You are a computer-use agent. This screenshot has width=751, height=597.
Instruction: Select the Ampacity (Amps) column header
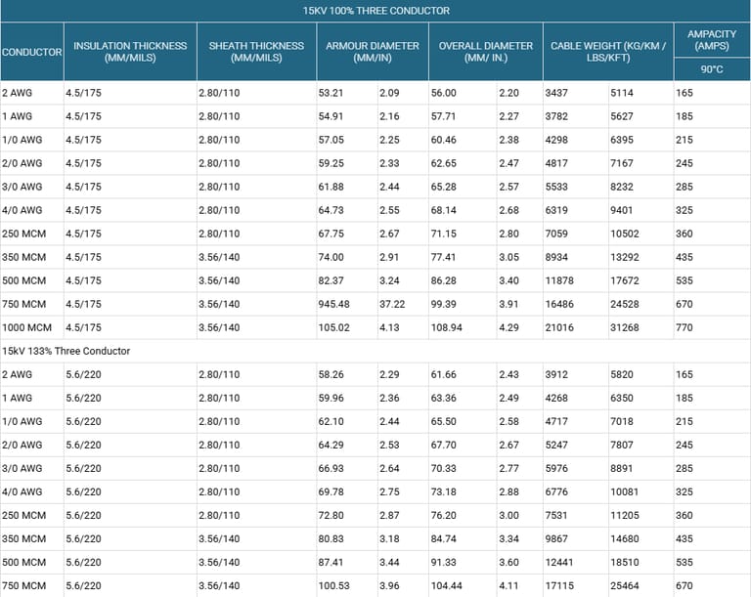pos(711,40)
